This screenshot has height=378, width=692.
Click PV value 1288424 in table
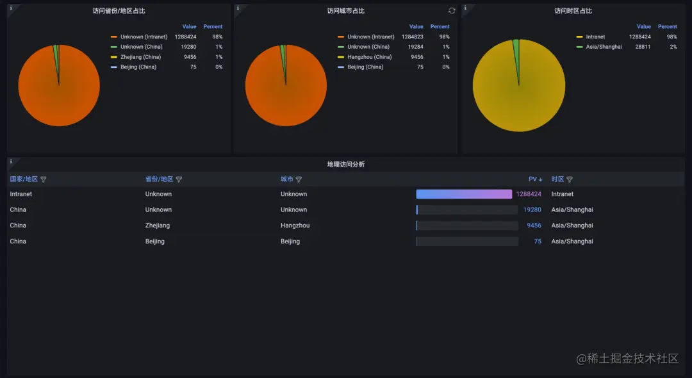click(x=529, y=194)
